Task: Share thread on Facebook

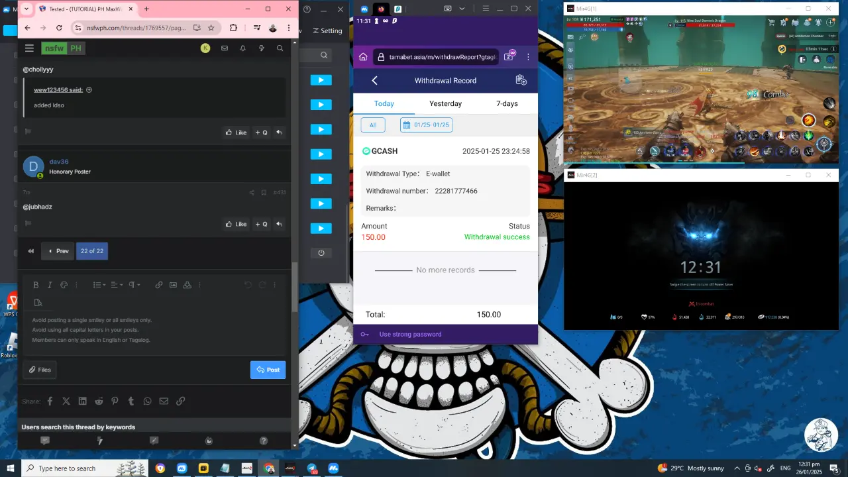Action: [x=50, y=401]
